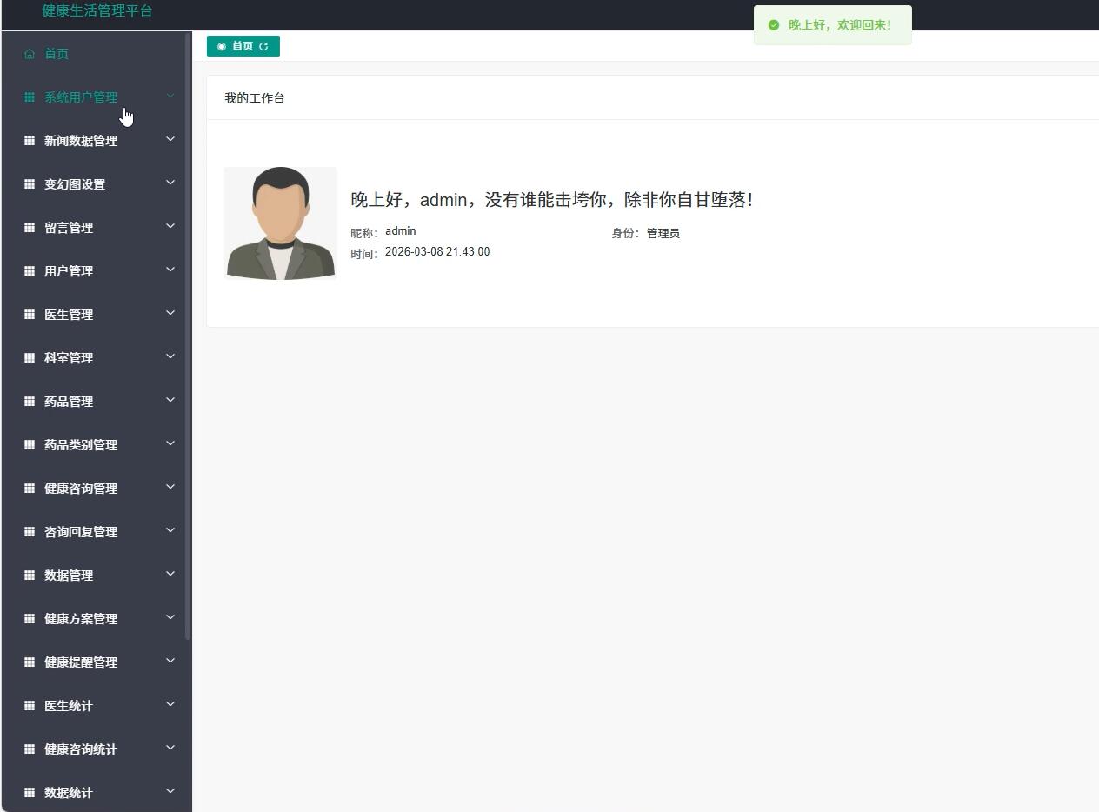Open 首页 in the sidebar menu

[x=57, y=54]
